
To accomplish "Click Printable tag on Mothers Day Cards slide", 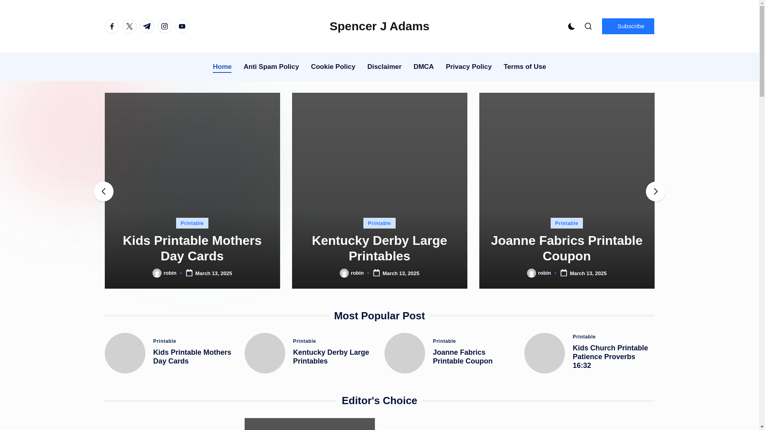I will [192, 223].
